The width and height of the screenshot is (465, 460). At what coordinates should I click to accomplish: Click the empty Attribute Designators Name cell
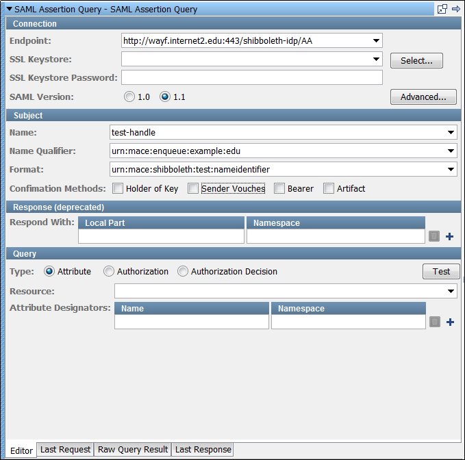point(192,322)
